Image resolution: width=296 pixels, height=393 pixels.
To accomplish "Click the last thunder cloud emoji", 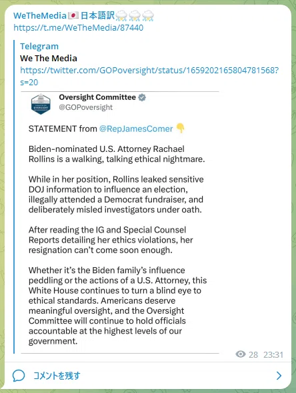I will 148,15.
